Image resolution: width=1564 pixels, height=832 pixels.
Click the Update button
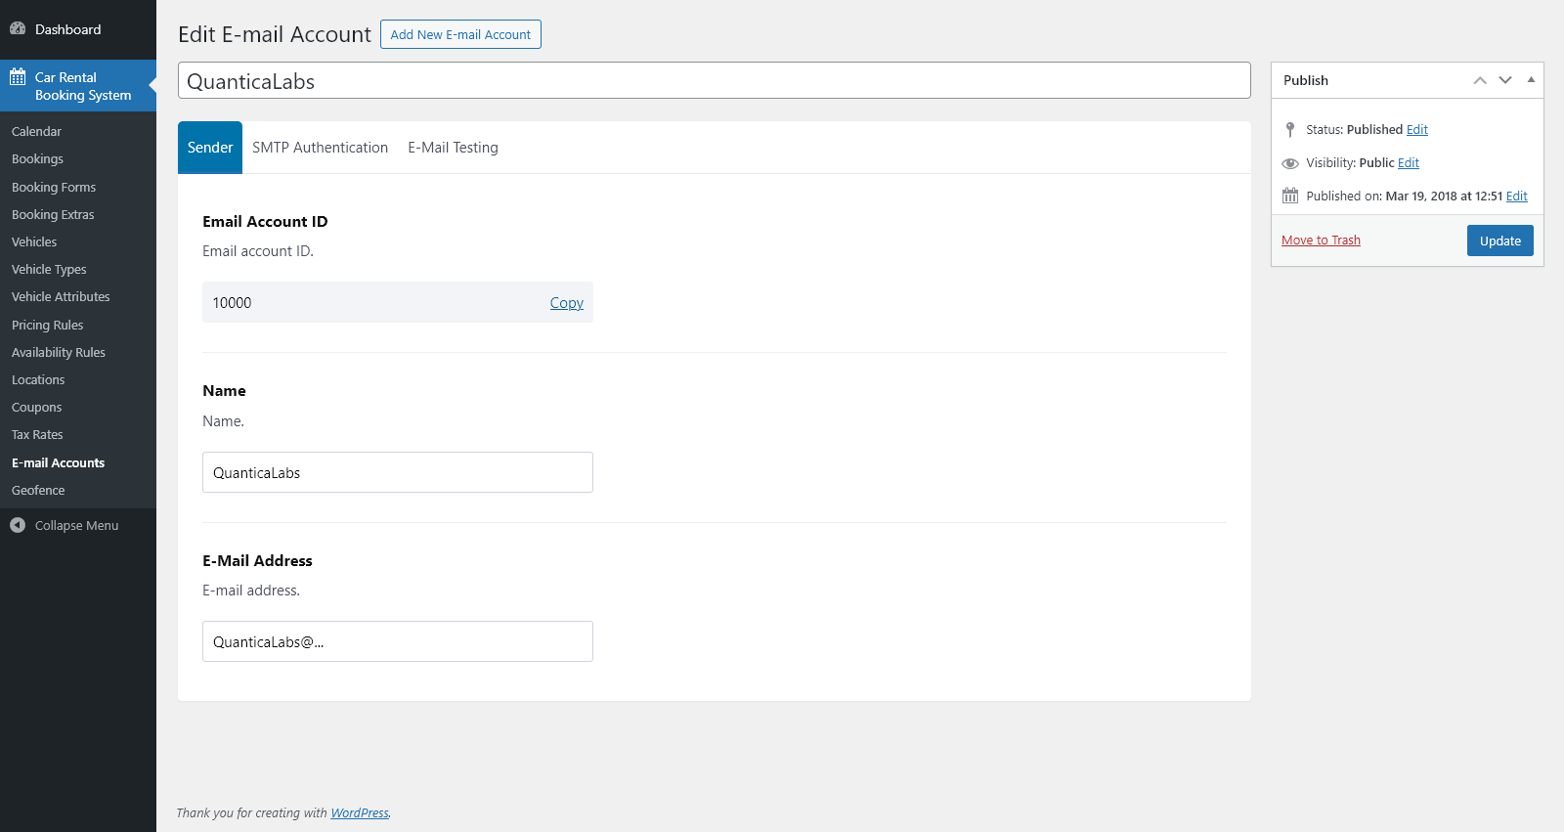(1499, 241)
